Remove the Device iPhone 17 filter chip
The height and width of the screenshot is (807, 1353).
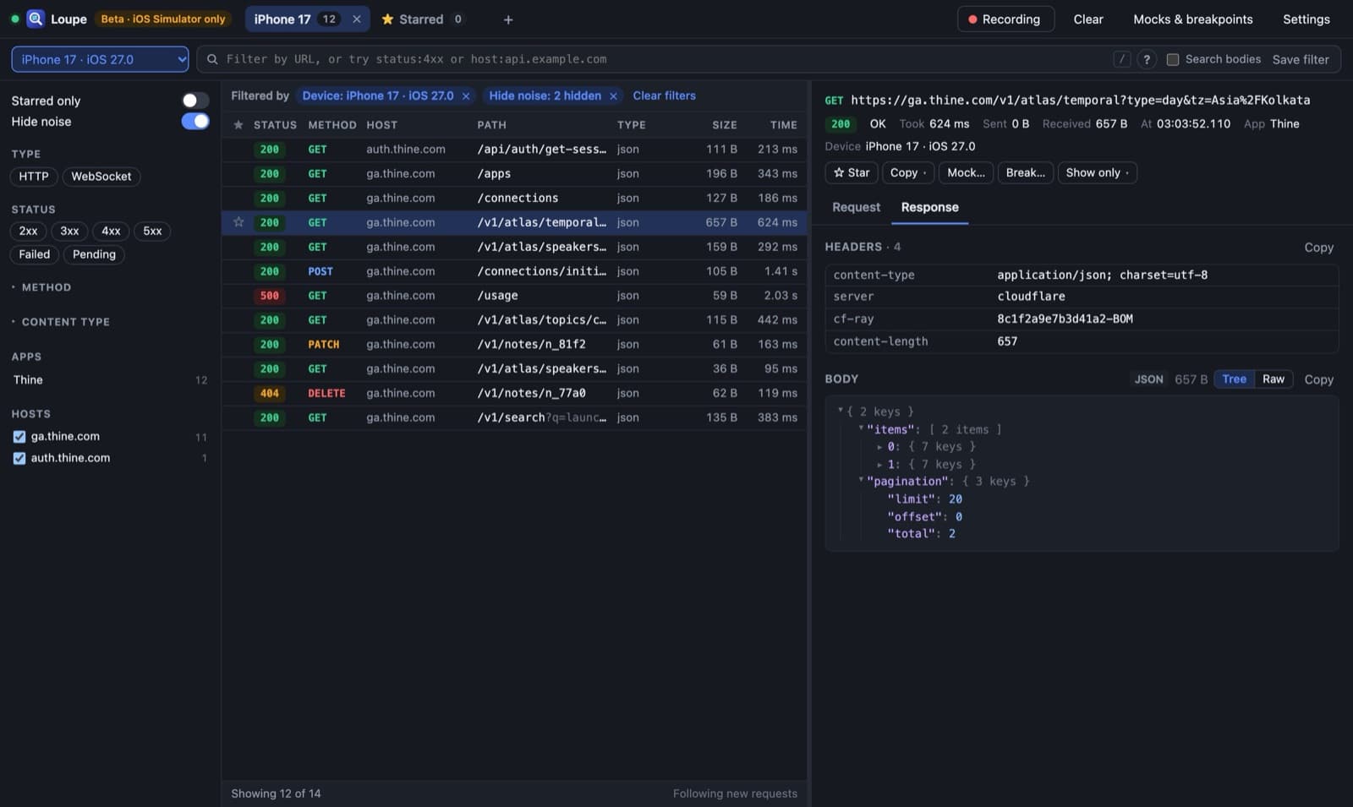pos(465,96)
